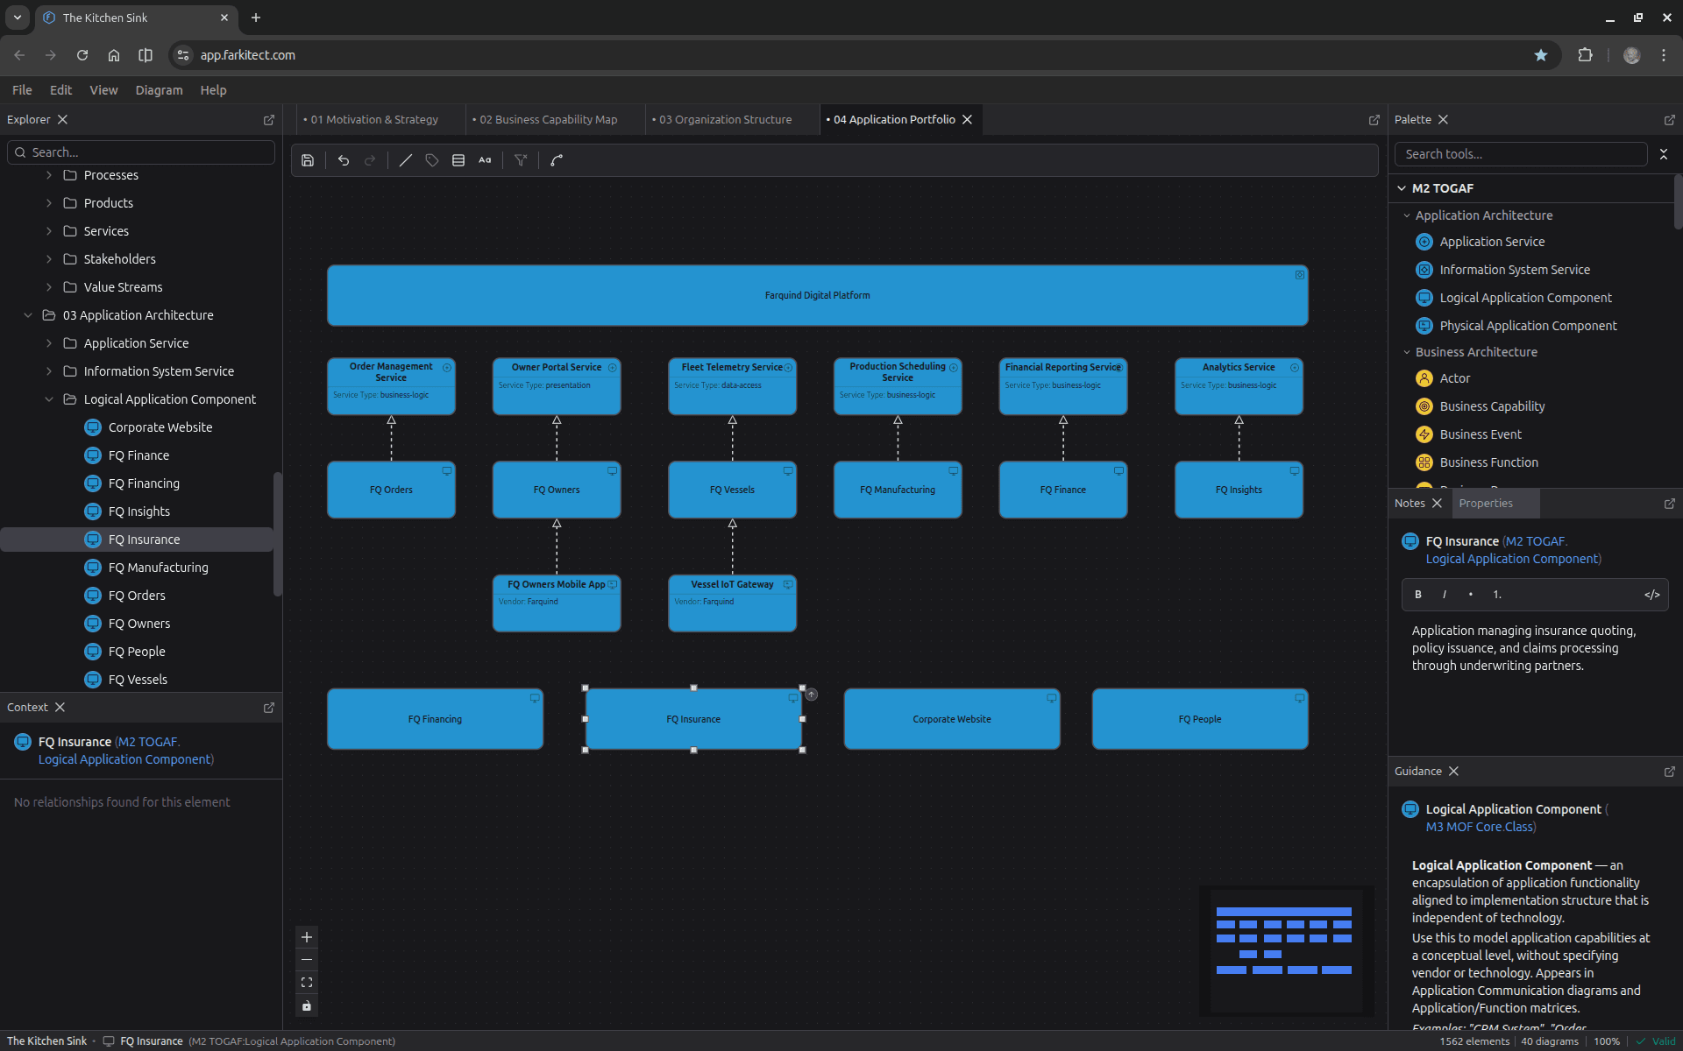Click the M3 MOF Core.Class link
Viewport: 1683px width, 1051px height.
(x=1479, y=827)
